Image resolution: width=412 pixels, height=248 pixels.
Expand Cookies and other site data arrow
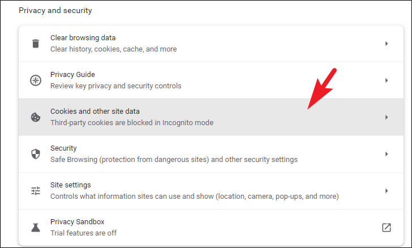click(386, 117)
